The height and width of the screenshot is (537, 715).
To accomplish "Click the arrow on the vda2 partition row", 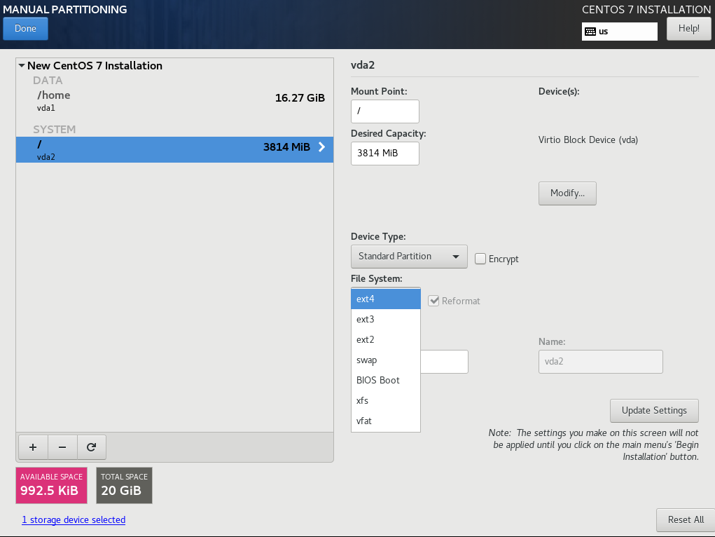I will click(321, 147).
